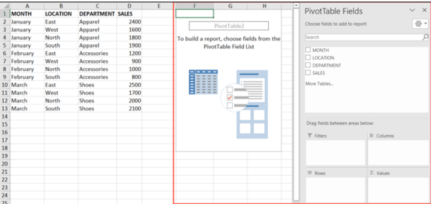The image size is (431, 204).
Task: Select column A header
Action: (x=27, y=5)
